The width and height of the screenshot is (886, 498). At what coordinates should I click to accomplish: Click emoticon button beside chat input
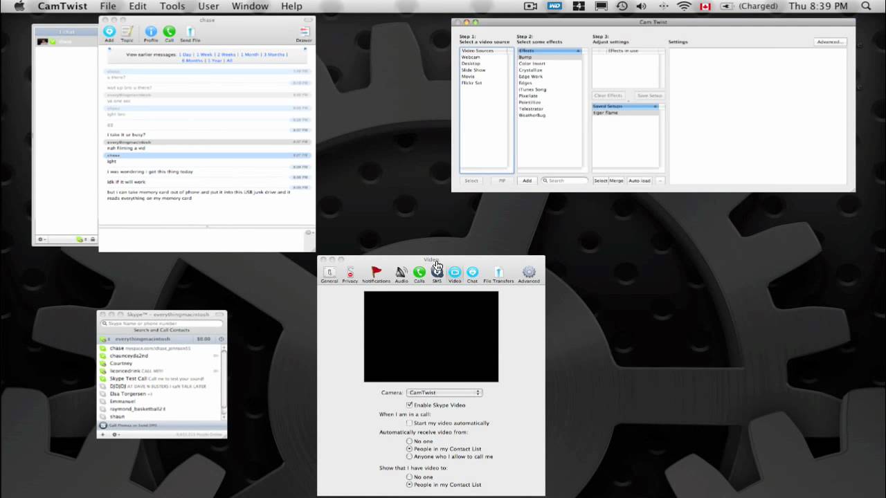(x=309, y=233)
